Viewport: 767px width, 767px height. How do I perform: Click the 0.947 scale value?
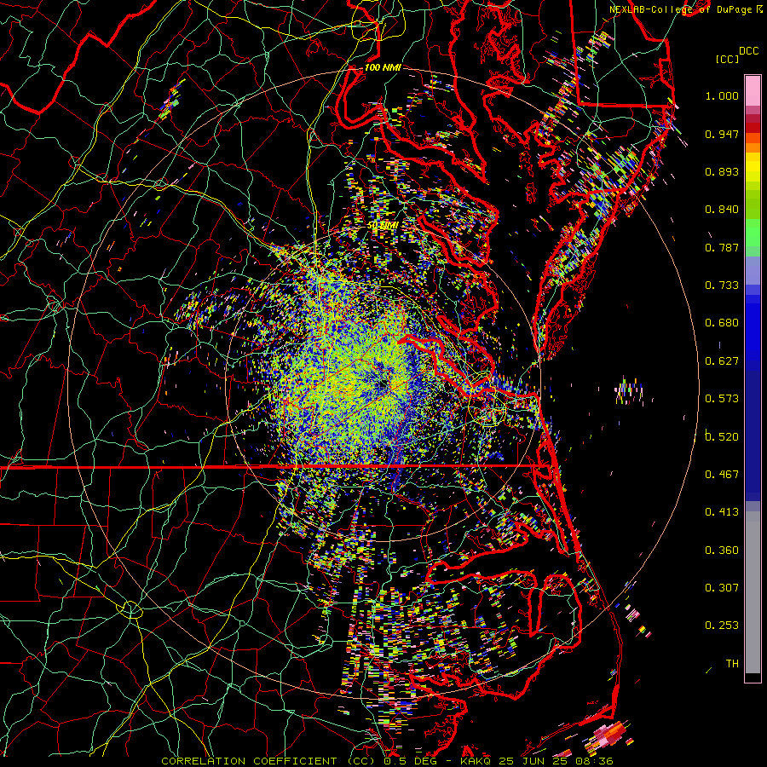(x=722, y=134)
